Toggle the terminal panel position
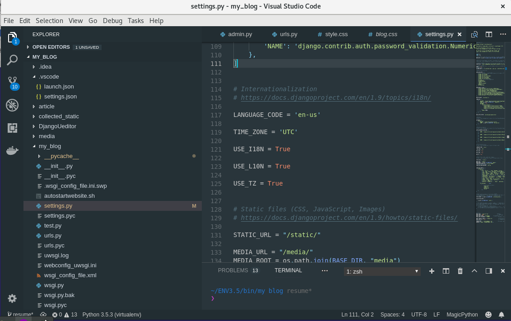The image size is (511, 321). point(488,271)
